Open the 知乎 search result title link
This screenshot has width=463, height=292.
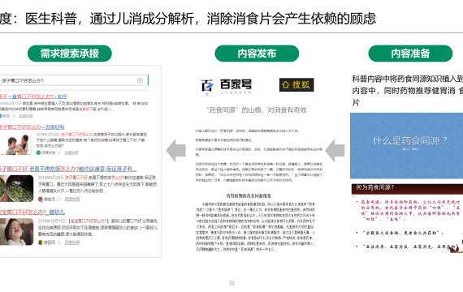click(33, 97)
